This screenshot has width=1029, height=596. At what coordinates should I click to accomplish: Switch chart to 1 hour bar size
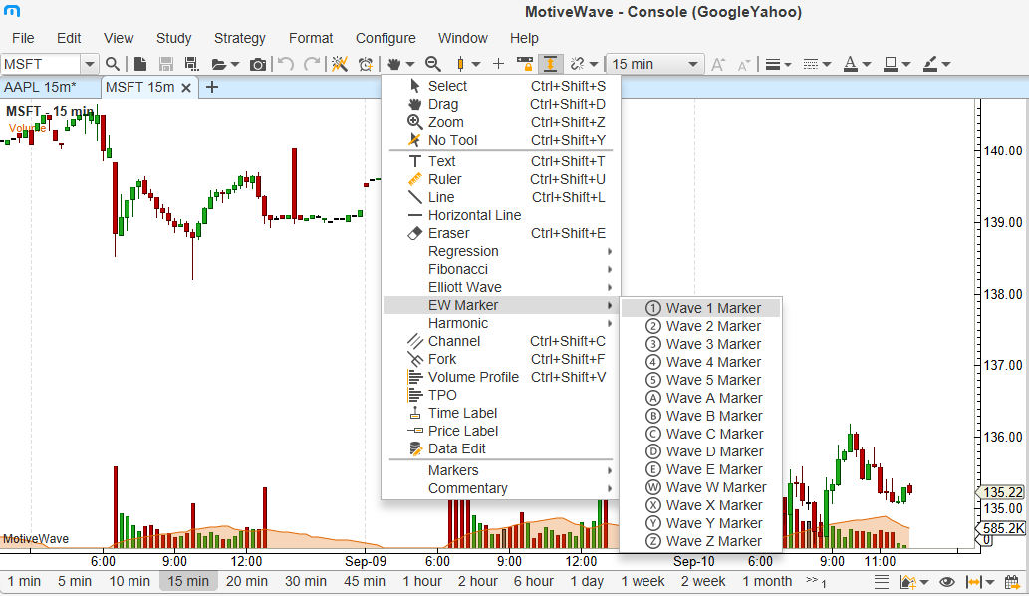[422, 581]
